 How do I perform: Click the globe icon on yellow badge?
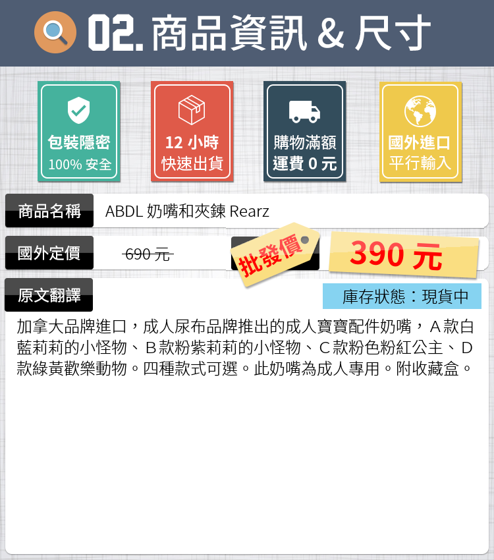420,111
